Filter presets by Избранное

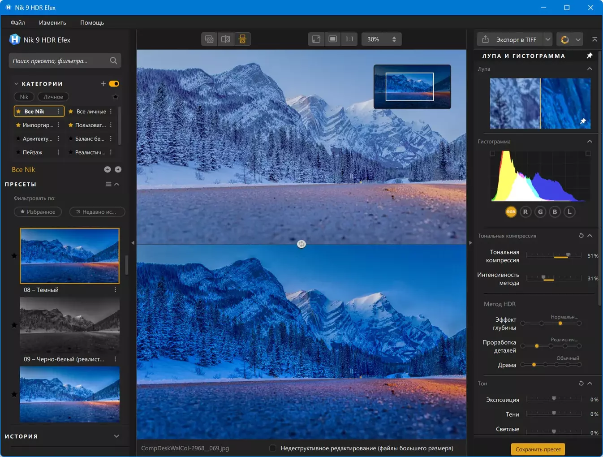click(38, 212)
